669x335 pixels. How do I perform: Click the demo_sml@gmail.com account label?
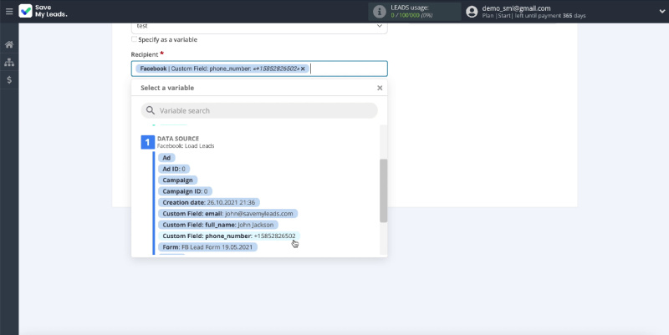click(516, 8)
